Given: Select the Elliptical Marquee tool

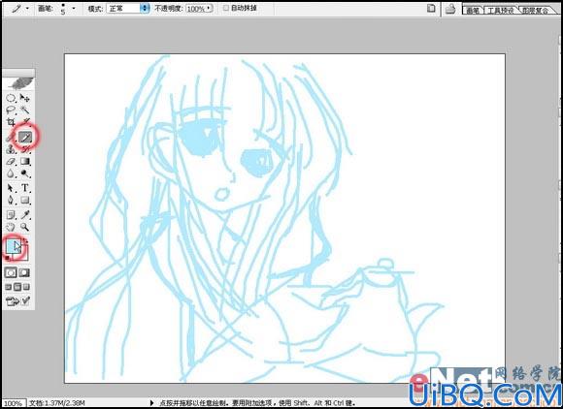Looking at the screenshot, I should tap(11, 98).
